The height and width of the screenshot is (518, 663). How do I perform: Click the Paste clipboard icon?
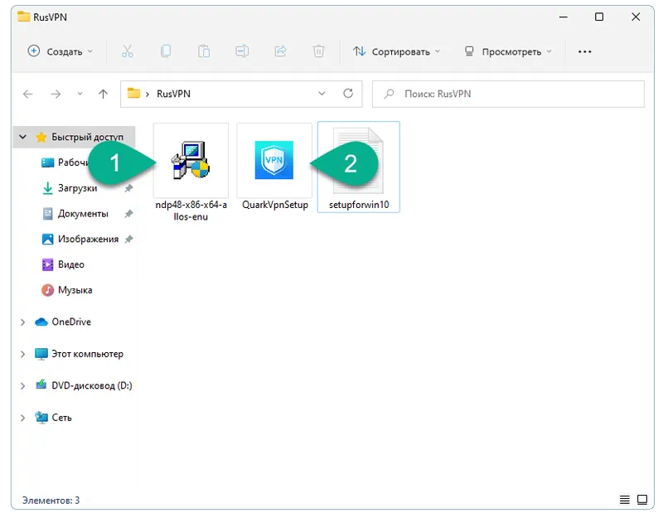(x=204, y=51)
